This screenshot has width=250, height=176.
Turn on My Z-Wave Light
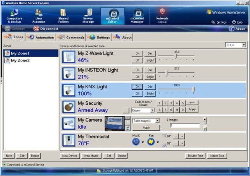click(x=137, y=54)
